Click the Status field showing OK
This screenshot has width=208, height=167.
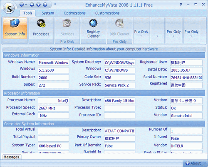[x=186, y=108]
